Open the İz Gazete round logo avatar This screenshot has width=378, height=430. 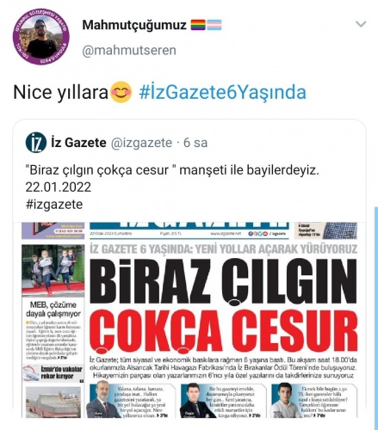point(35,143)
